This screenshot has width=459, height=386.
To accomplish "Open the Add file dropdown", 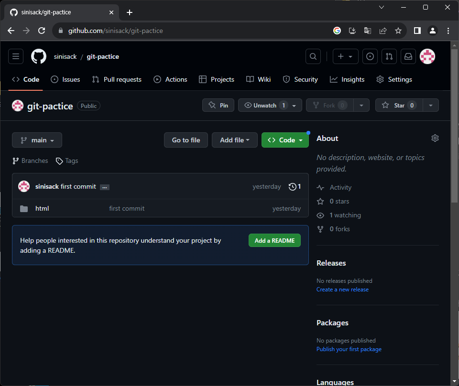I will tap(234, 140).
